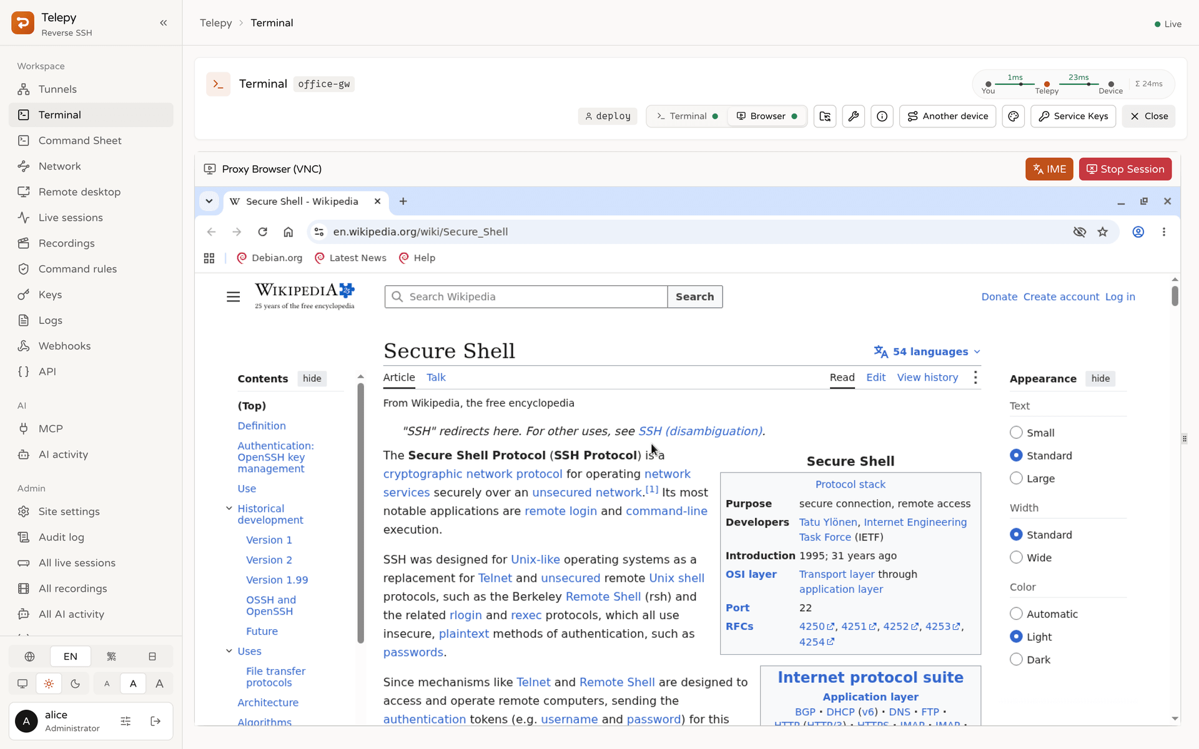Go to the browser home page icon

pos(288,232)
